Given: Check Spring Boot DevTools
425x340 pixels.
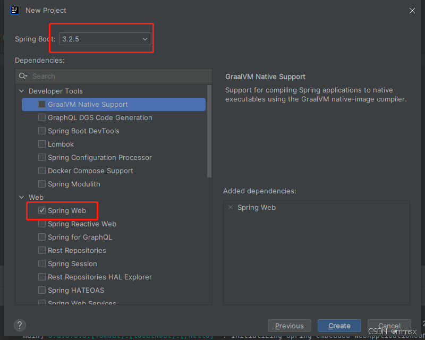Looking at the screenshot, I should point(42,131).
